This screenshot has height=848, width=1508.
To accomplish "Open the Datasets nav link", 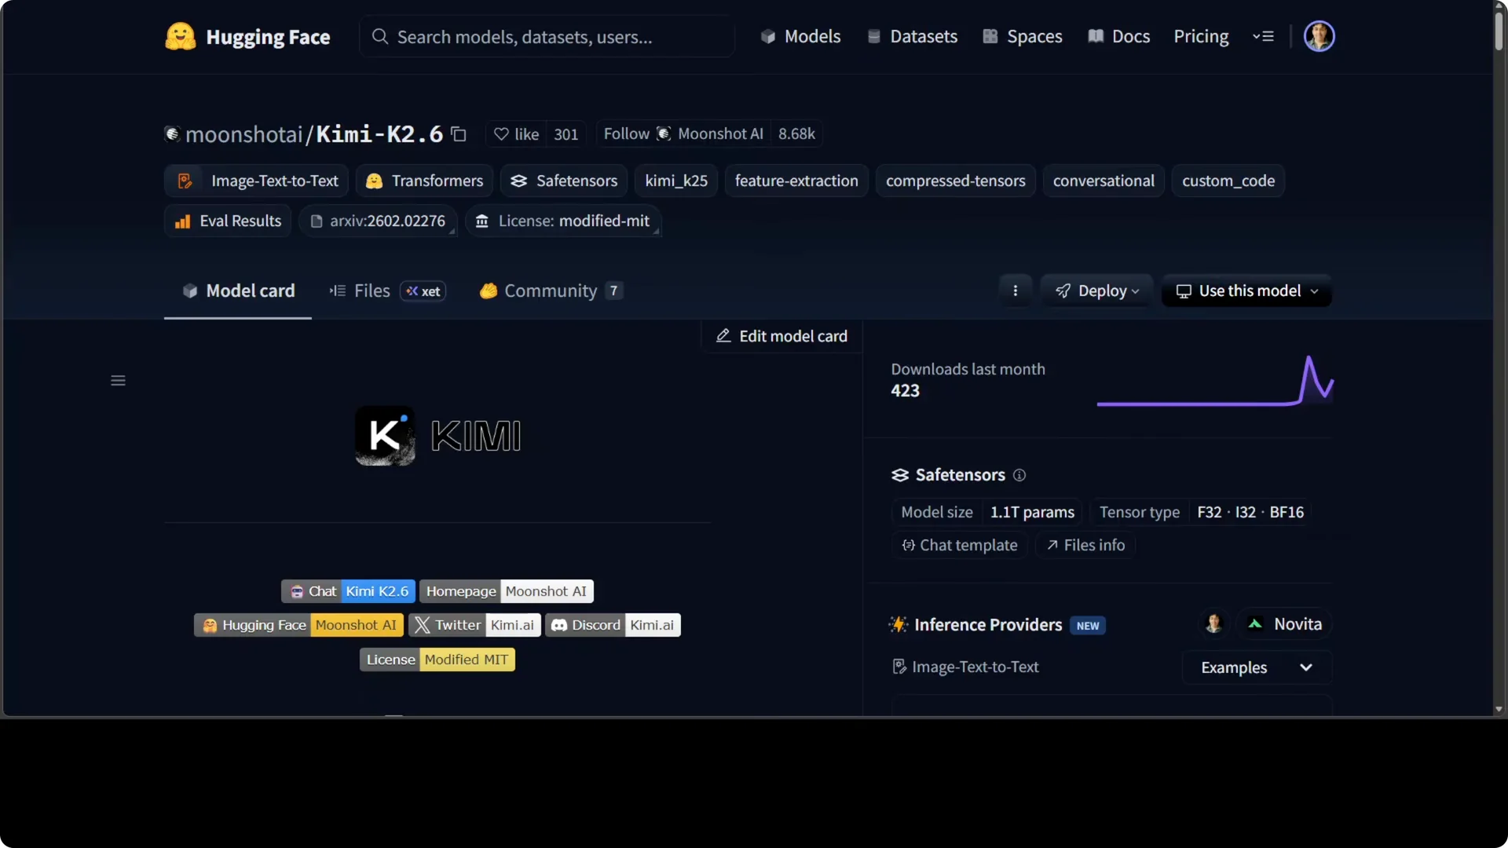I will coord(912,36).
